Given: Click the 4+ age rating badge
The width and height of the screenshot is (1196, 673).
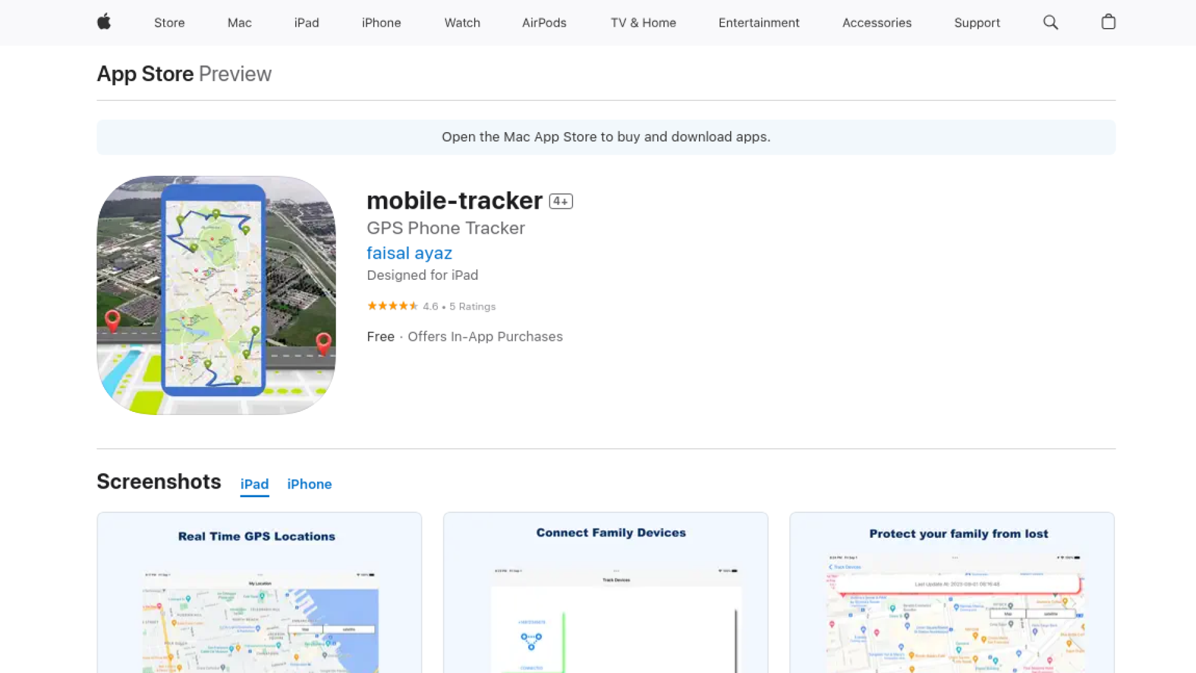Looking at the screenshot, I should 561,201.
